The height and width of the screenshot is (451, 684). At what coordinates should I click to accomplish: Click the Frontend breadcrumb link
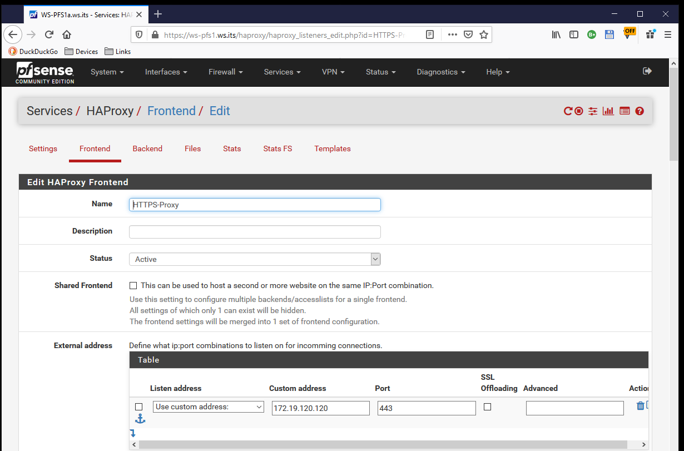coord(171,111)
